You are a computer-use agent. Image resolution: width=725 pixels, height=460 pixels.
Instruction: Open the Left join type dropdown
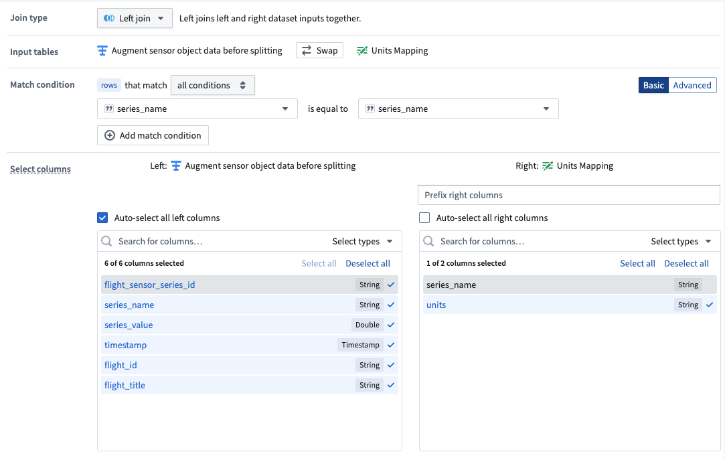click(135, 18)
